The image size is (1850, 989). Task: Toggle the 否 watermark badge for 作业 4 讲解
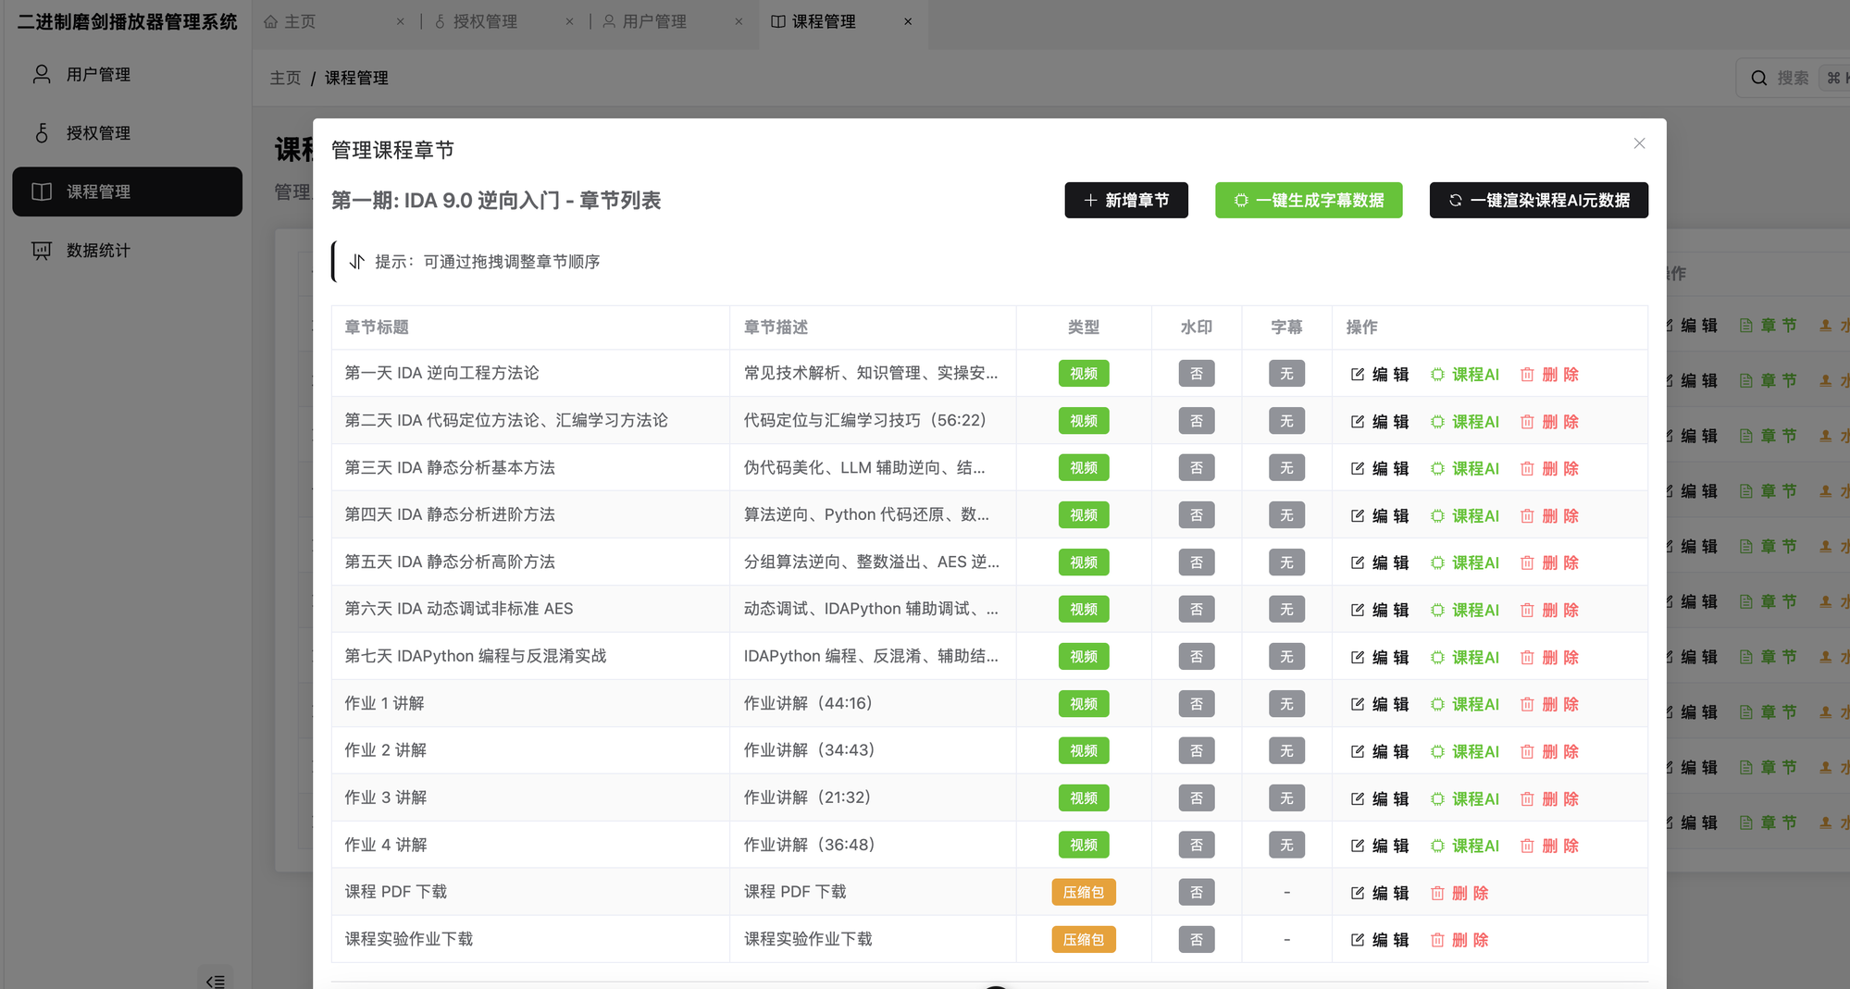(x=1197, y=844)
